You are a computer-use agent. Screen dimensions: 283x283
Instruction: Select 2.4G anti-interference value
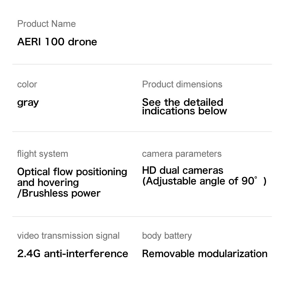tap(73, 254)
